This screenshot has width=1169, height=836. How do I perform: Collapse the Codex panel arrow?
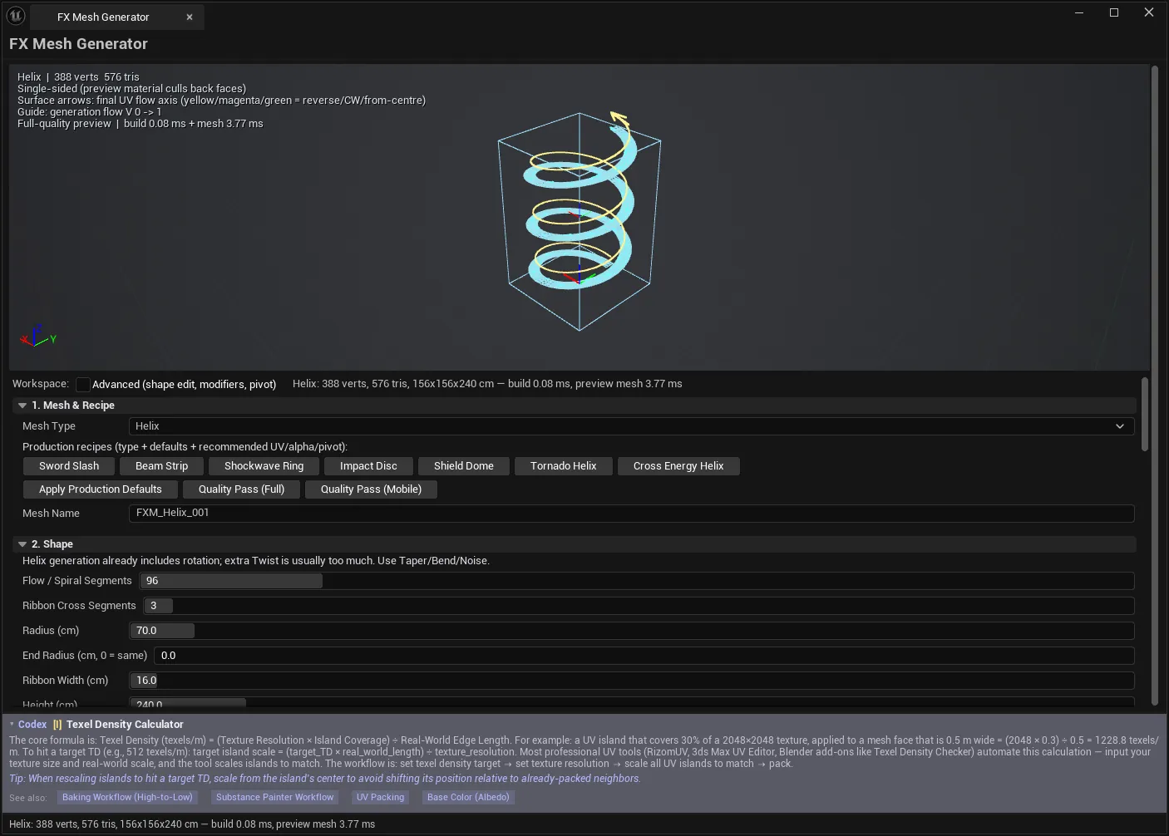click(x=12, y=724)
